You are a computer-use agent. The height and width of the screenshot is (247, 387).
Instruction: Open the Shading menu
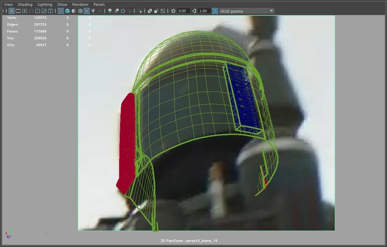coord(25,4)
